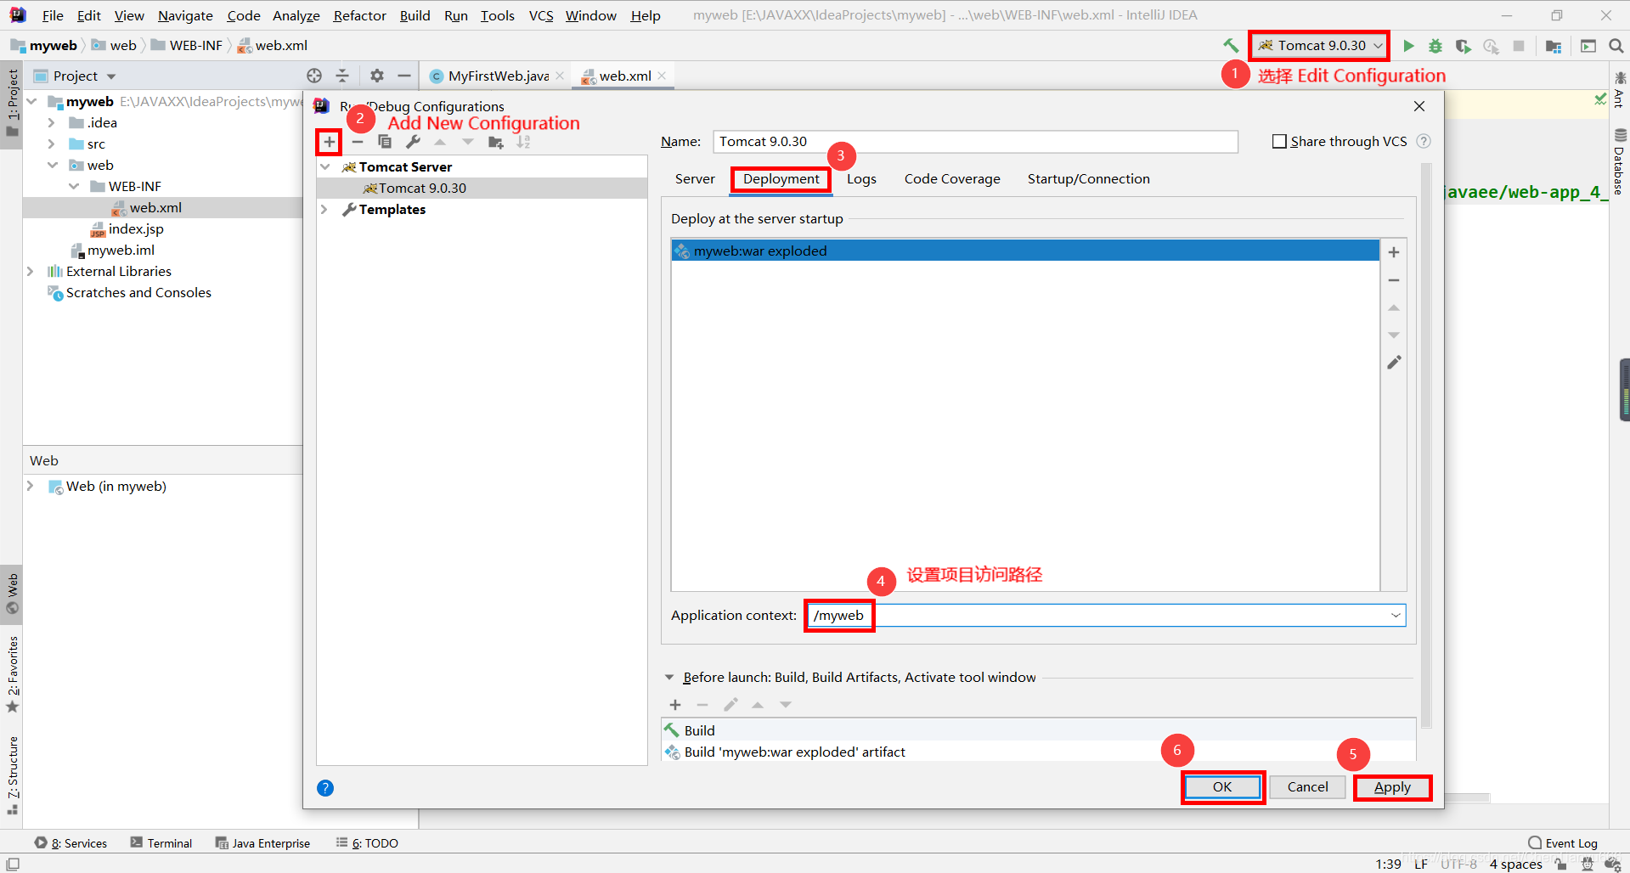Select myweb:war exploded deployment entry

click(x=1024, y=251)
